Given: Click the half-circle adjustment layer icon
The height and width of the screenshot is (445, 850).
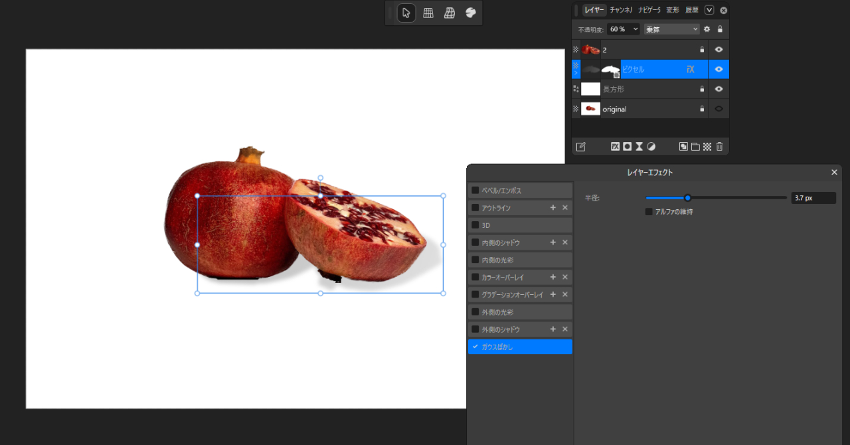Looking at the screenshot, I should click(651, 147).
